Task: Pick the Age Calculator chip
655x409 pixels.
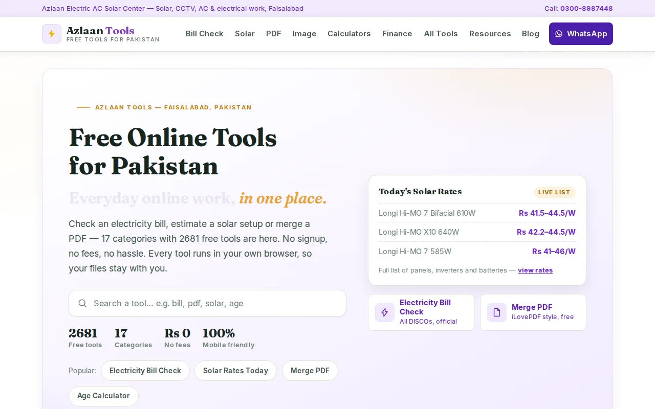Action: [x=103, y=396]
